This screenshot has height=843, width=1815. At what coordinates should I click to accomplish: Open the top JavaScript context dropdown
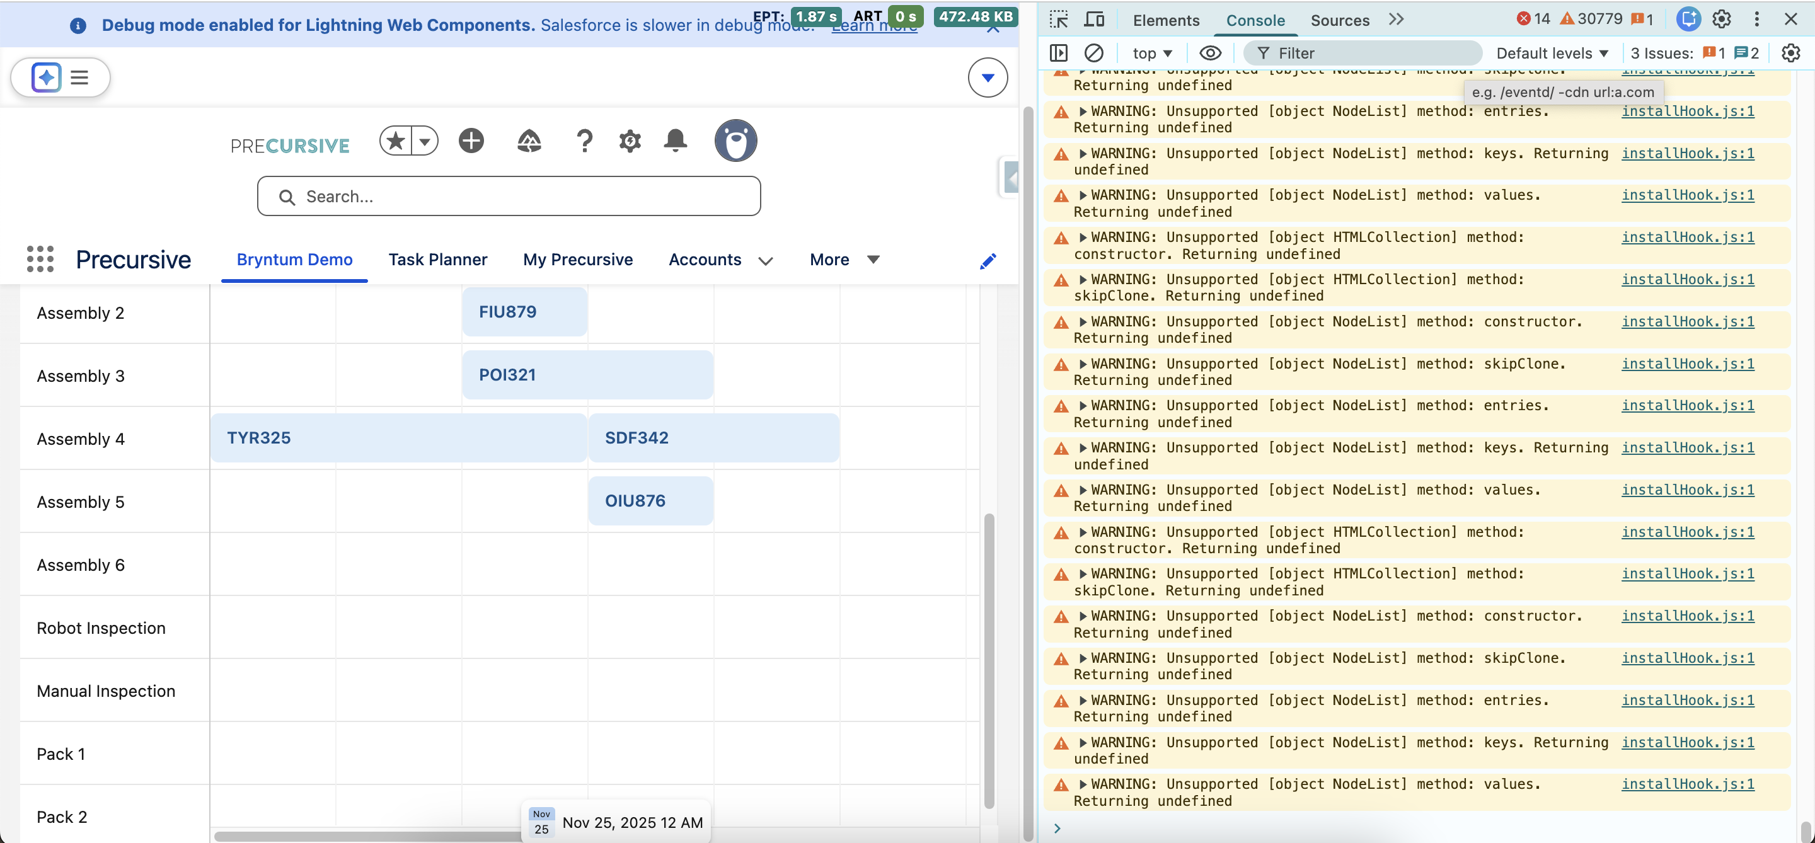[1152, 53]
